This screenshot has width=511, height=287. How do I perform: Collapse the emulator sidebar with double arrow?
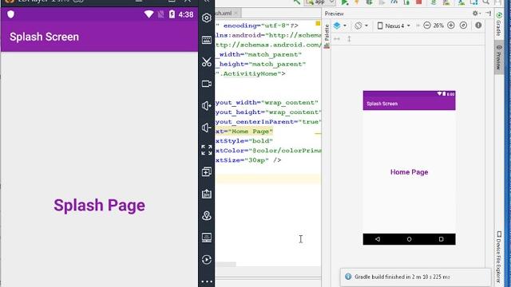click(206, 2)
